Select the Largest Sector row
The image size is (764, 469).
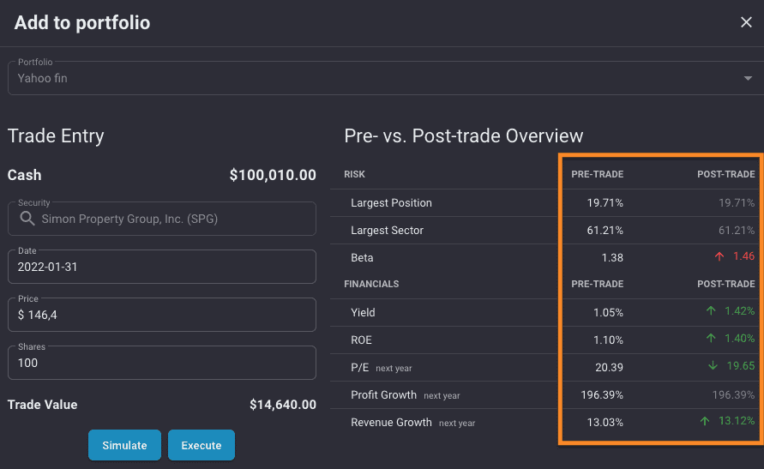point(544,231)
